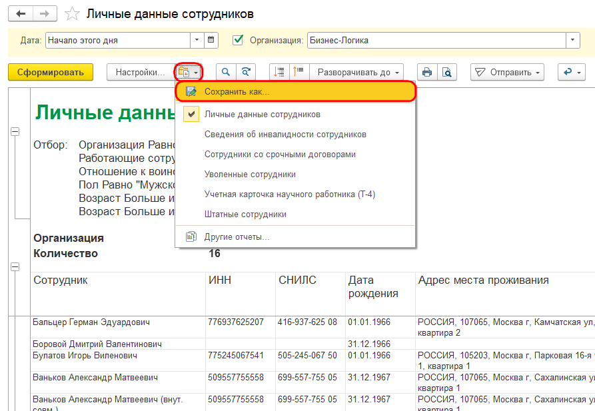Click the Find magnifier icon in toolbar
The width and height of the screenshot is (595, 411).
[226, 72]
